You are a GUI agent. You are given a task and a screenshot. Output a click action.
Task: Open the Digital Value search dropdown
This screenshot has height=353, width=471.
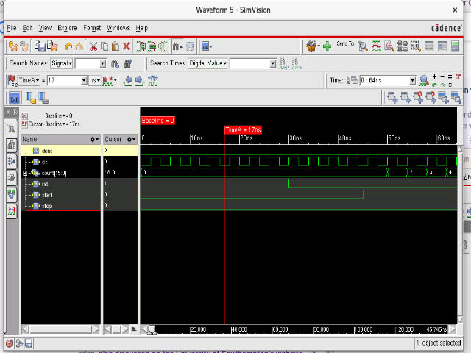(208, 63)
